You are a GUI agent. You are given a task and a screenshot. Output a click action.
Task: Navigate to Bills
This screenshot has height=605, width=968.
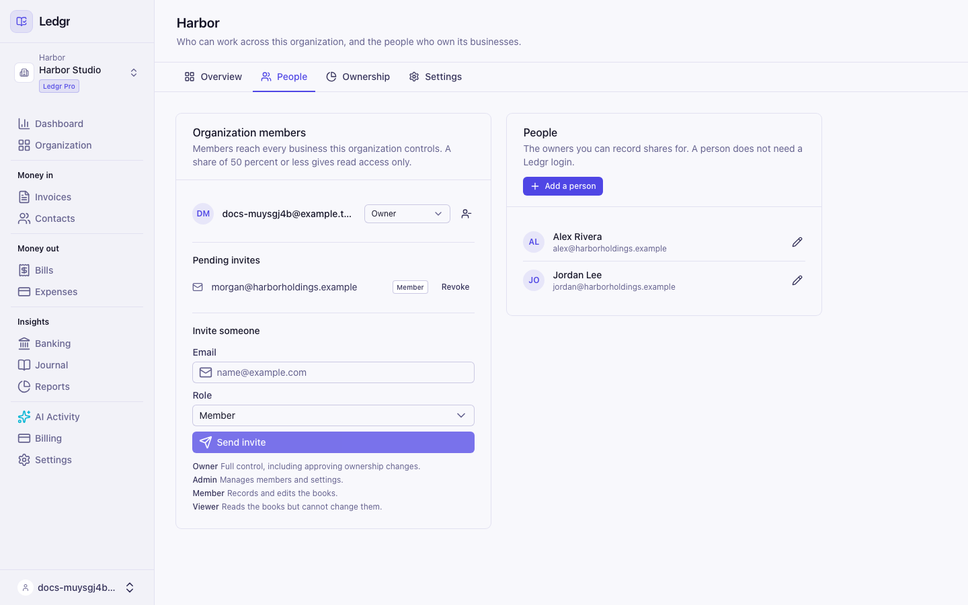[x=77, y=270]
